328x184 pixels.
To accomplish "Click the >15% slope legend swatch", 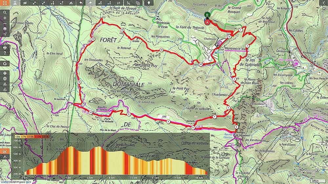I will tap(45, 137).
